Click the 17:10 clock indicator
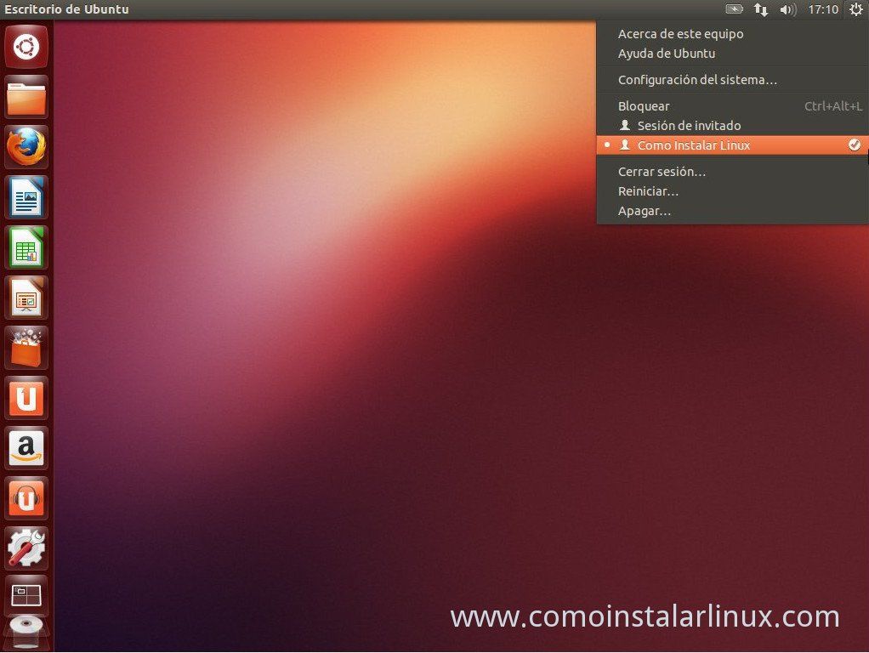This screenshot has width=869, height=653. 823,9
